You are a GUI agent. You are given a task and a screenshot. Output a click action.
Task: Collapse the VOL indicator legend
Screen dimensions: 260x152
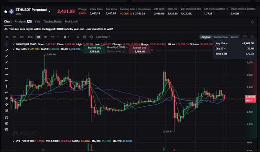pos(13,141)
